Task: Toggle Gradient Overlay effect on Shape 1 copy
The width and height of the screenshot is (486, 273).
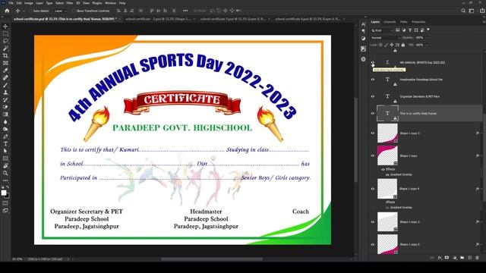Action: point(387,175)
